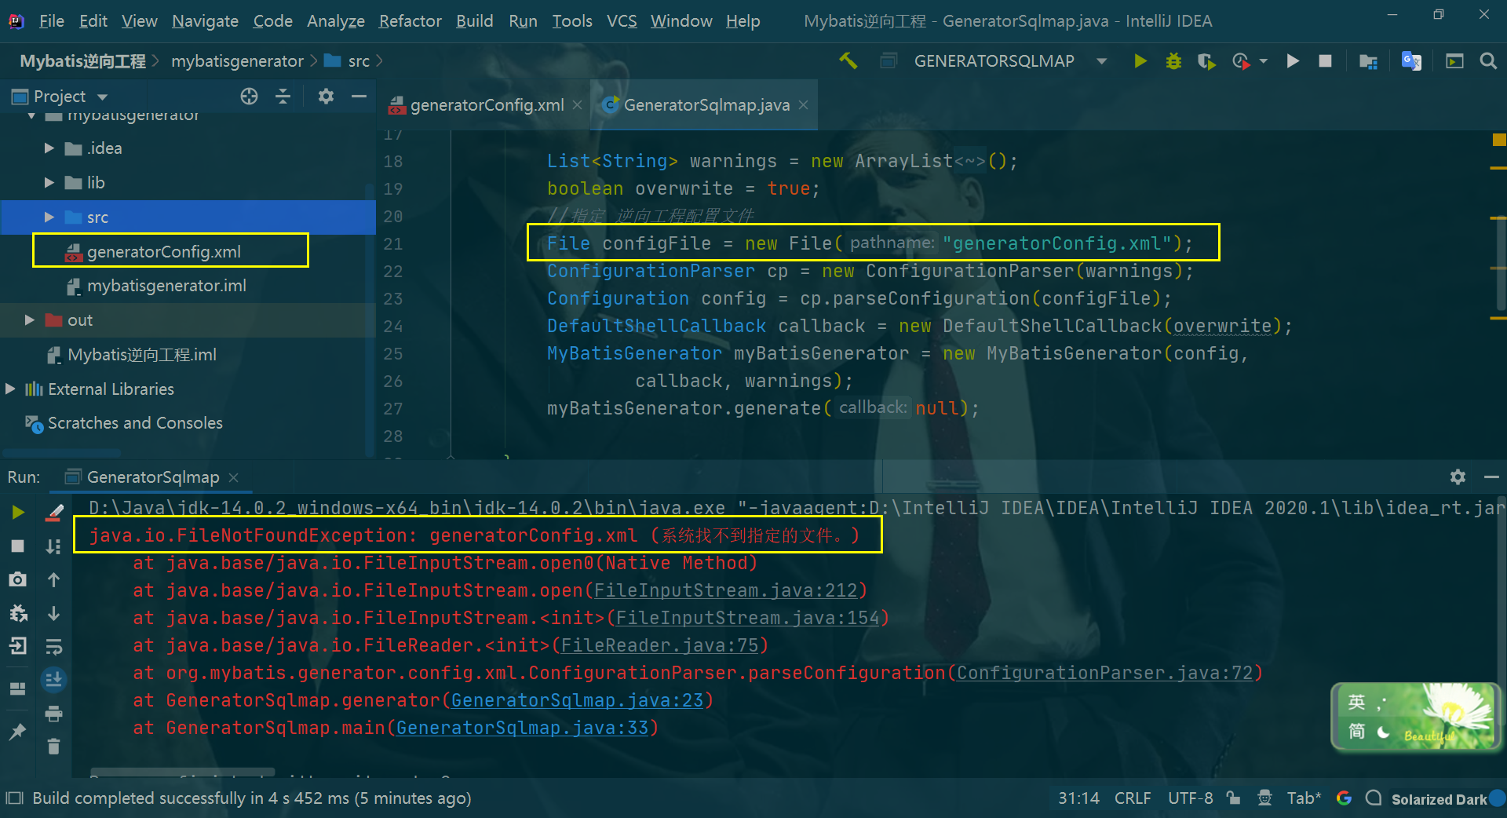
Task: Collapse all in Project panel
Action: [x=283, y=97]
